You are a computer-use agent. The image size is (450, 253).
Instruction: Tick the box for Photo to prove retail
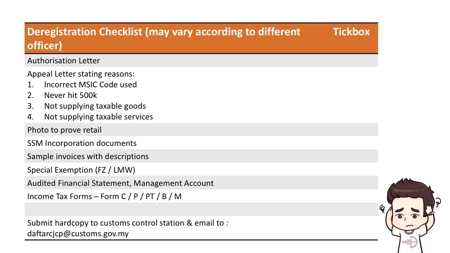pyautogui.click(x=351, y=130)
